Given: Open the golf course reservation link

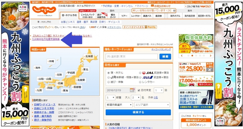Looking at the screenshot, I should pos(198,7).
